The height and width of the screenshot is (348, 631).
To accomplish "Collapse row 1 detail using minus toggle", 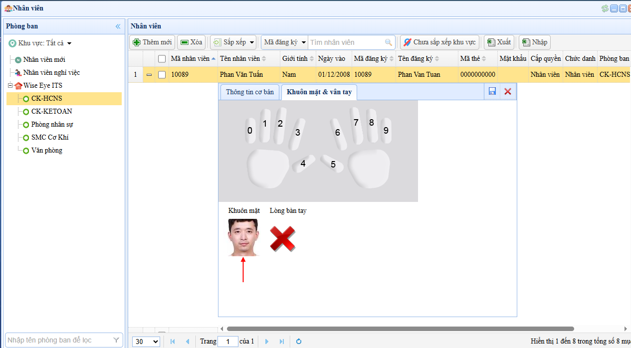I will pyautogui.click(x=149, y=75).
